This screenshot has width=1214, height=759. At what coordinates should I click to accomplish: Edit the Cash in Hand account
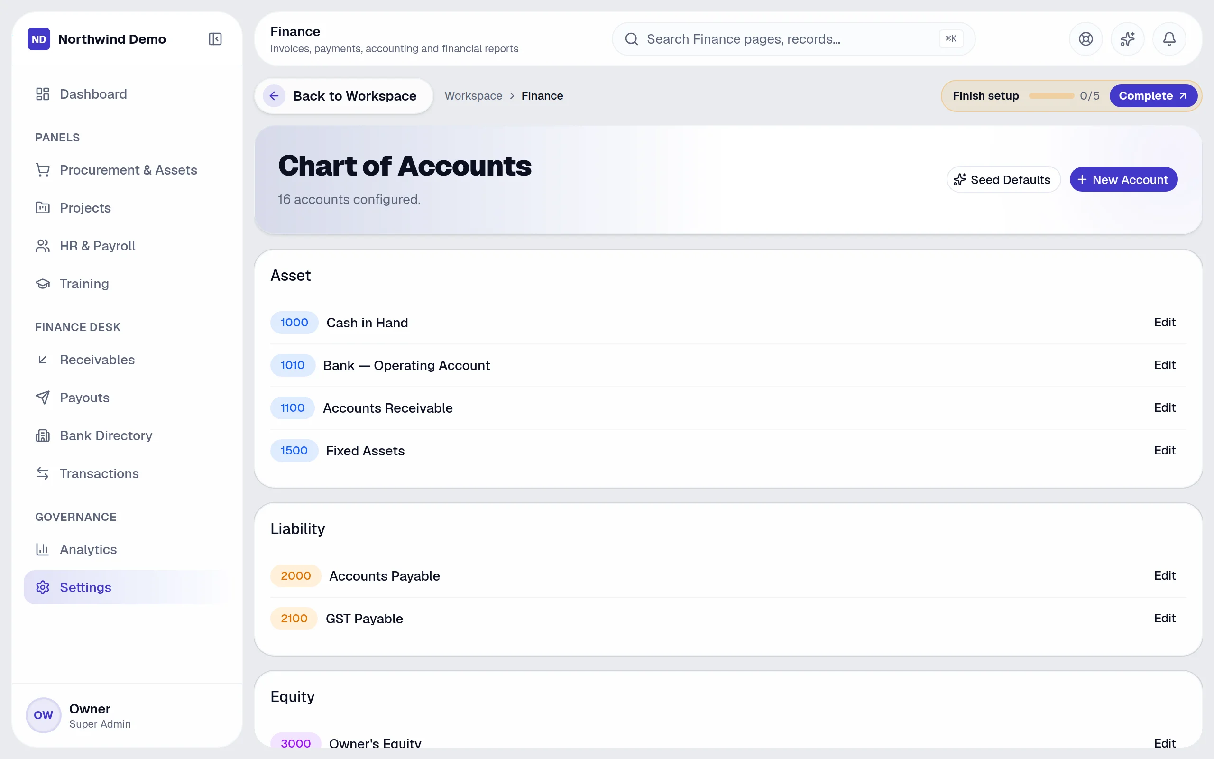point(1164,322)
